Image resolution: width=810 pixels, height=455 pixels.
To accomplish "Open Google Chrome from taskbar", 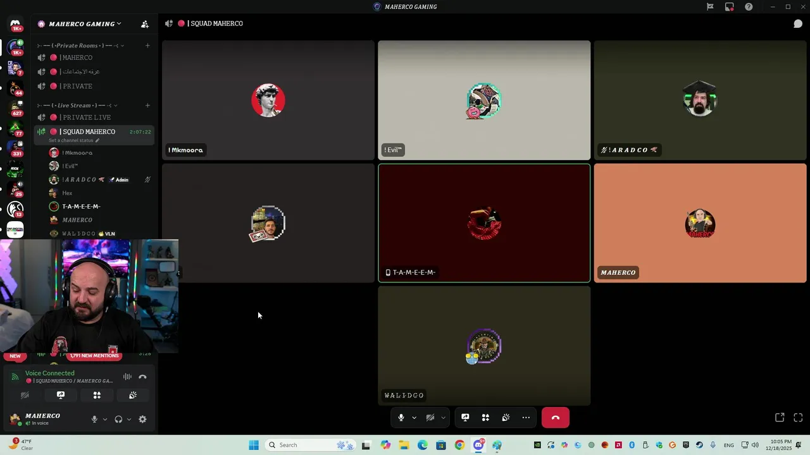I will pyautogui.click(x=459, y=445).
